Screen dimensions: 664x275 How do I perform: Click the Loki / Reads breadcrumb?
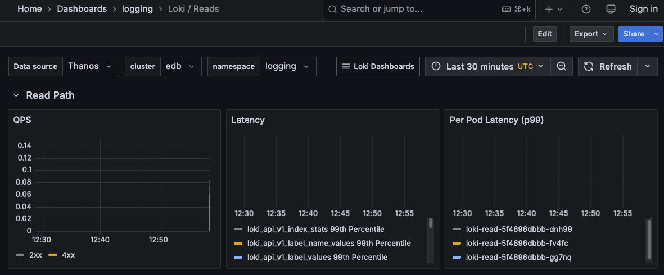click(193, 9)
